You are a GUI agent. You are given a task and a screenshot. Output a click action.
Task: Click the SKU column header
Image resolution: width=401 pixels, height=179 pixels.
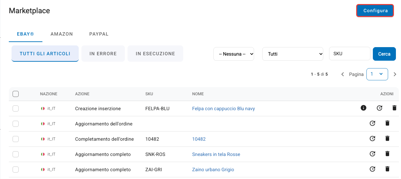(149, 94)
